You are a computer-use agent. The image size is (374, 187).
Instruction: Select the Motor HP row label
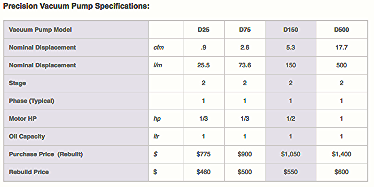[22, 119]
